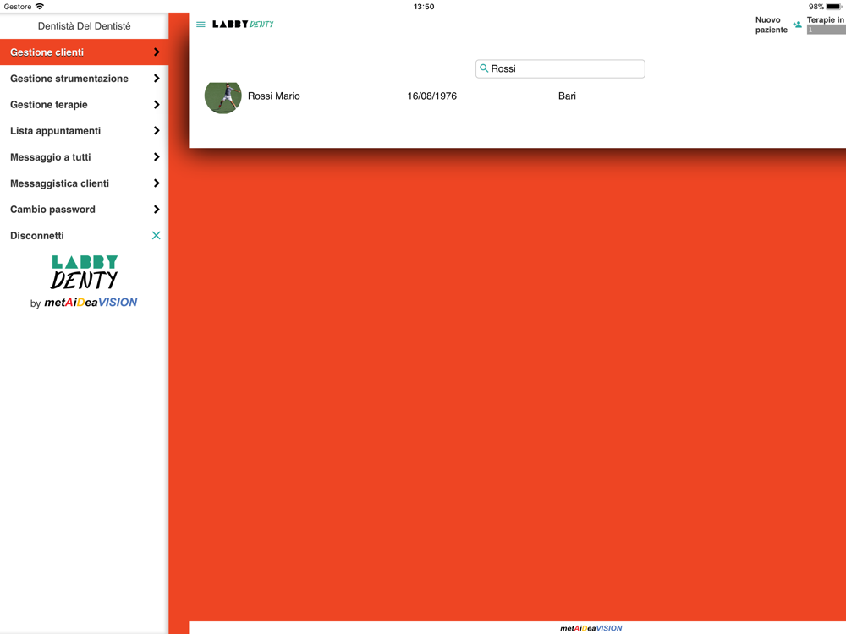
Task: Click the 98% battery percentage
Action: point(816,7)
